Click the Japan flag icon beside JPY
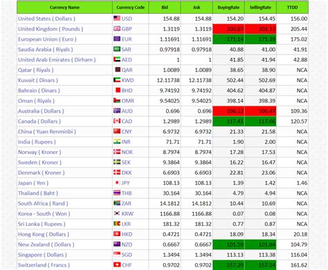 [x=117, y=182]
